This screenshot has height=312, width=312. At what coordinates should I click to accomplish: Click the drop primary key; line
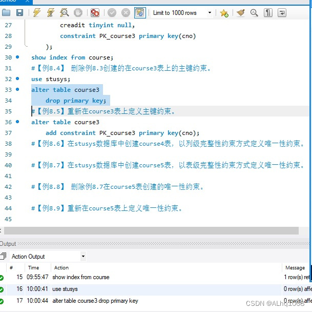pyautogui.click(x=76, y=101)
